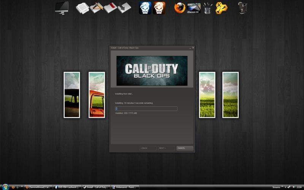This screenshot has height=190, width=304.
Task: Open the downloads arrow folder icon
Action: 124,8
